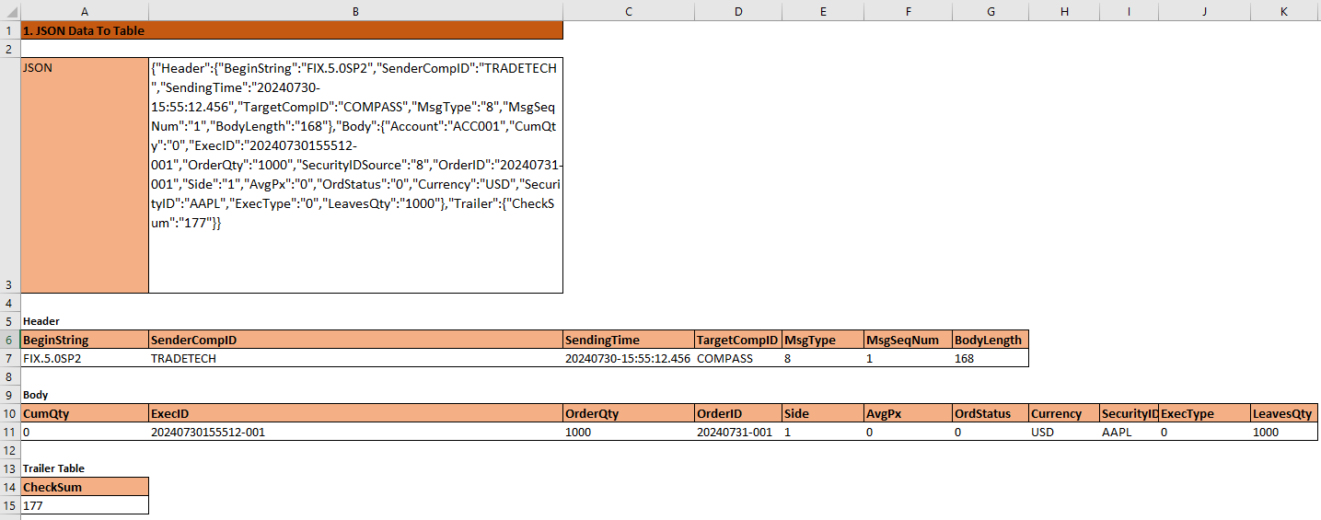
Task: Select the '1. JSON Data To Table' title cell
Action: (x=291, y=30)
